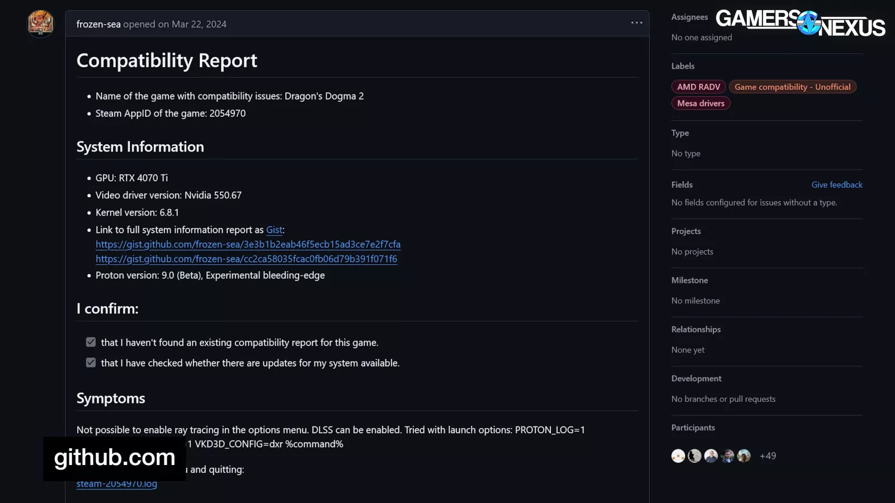The width and height of the screenshot is (895, 503).
Task: Open the issue options three-dot menu
Action: tap(637, 23)
